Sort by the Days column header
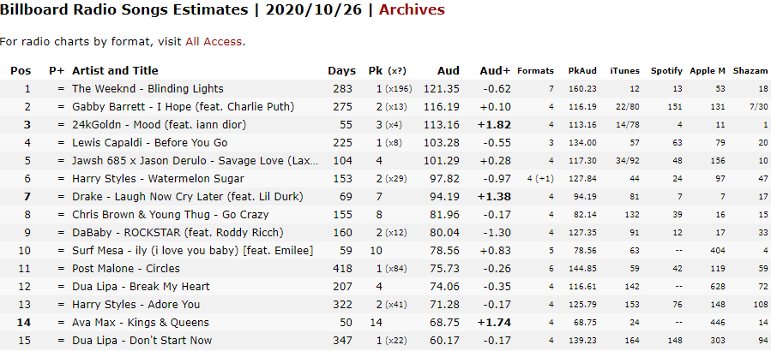771x351 pixels. pos(341,71)
